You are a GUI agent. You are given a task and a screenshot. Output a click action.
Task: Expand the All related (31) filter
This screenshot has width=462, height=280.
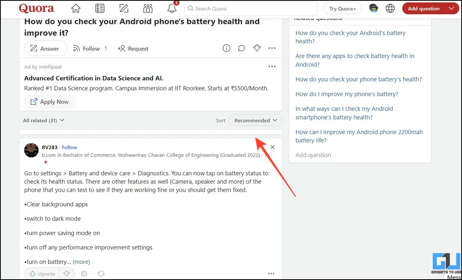coord(44,120)
